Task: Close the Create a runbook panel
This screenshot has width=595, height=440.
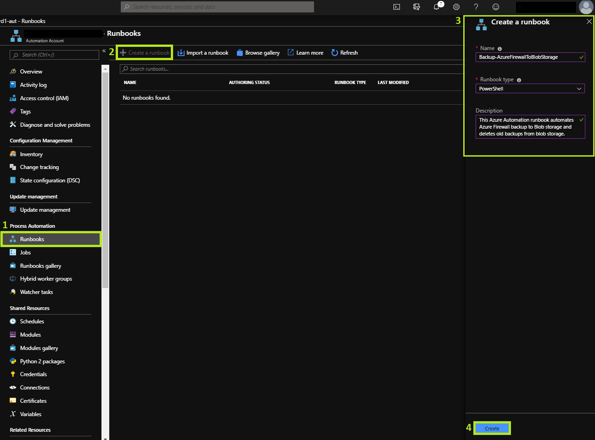Action: (589, 22)
